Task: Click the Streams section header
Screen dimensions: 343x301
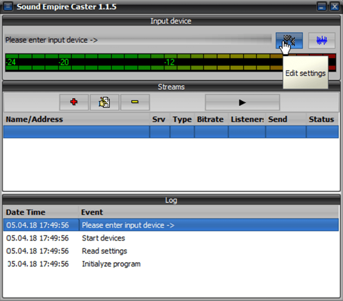Action: [171, 87]
